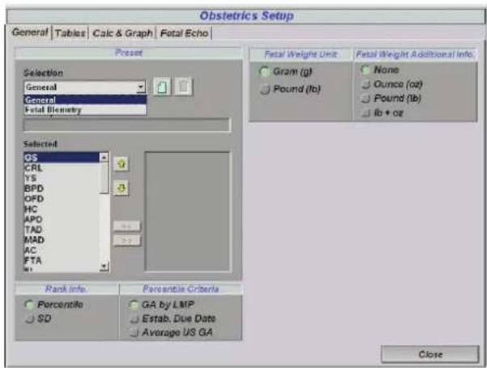Viewport: 487px width, 368px height.
Task: Select APD in the measurement list
Action: point(62,219)
